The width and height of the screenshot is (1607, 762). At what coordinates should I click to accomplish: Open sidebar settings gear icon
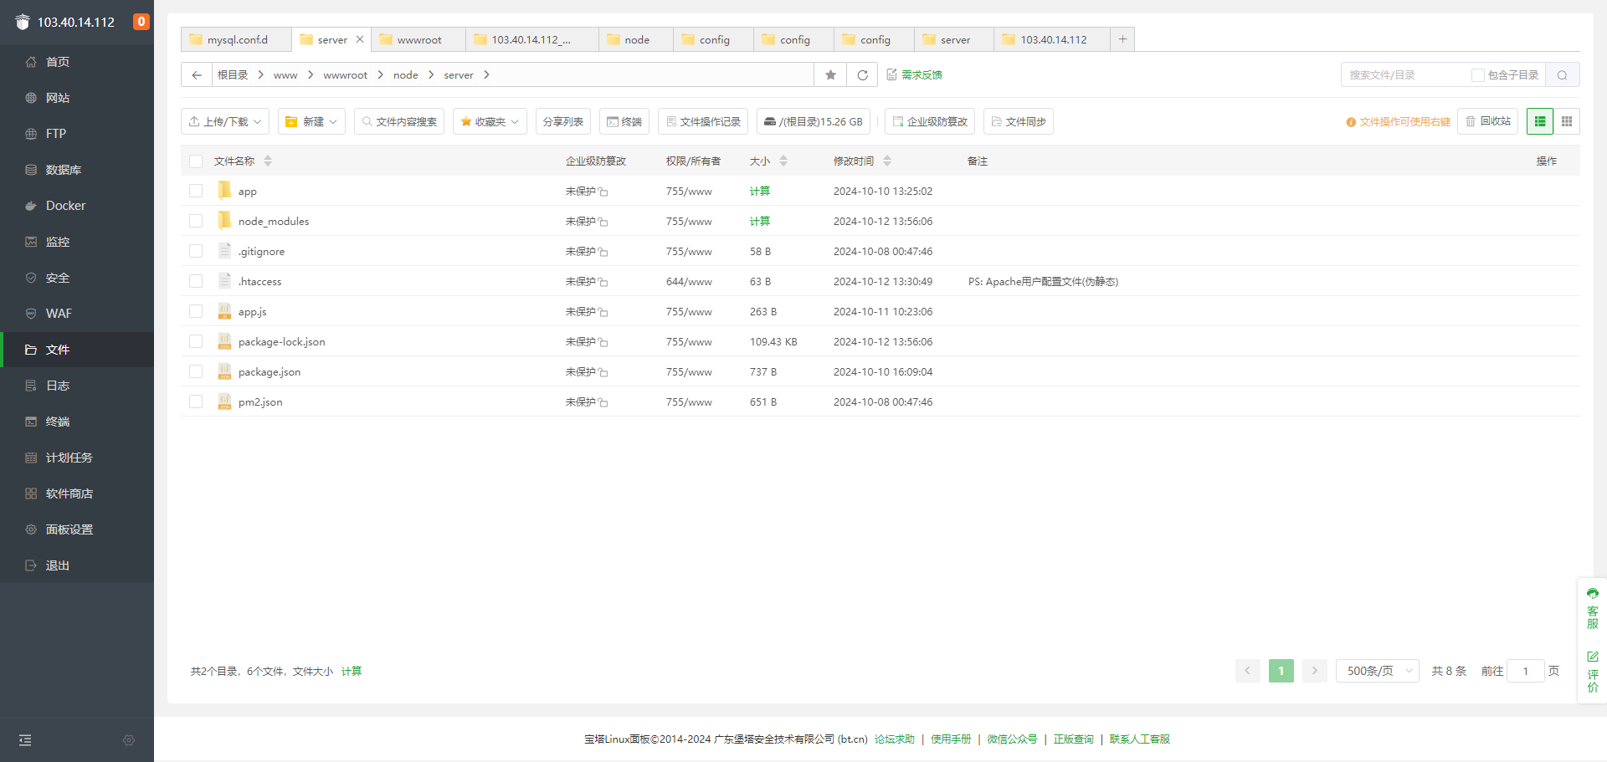point(129,740)
